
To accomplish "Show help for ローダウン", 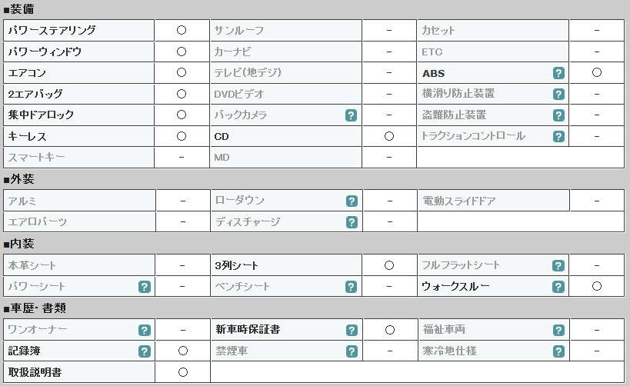I will point(352,201).
